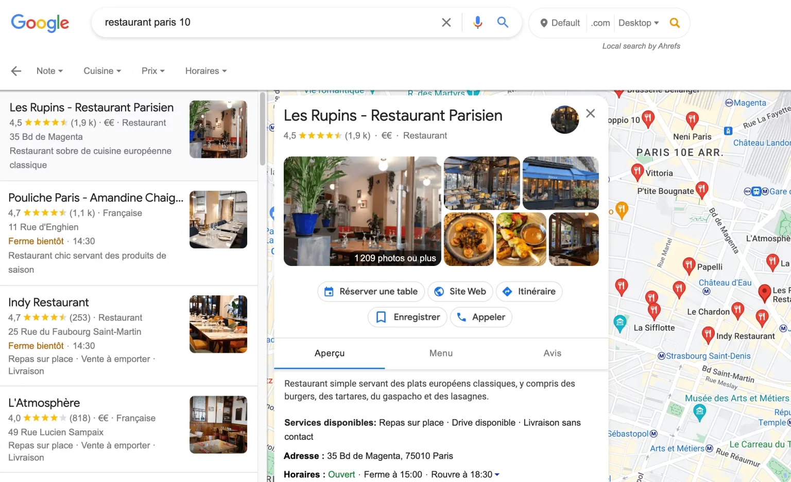The width and height of the screenshot is (791, 482).
Task: Click the Le Chardon map pin
Action: [737, 310]
